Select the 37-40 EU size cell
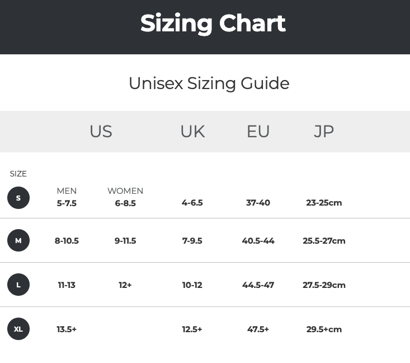 258,203
